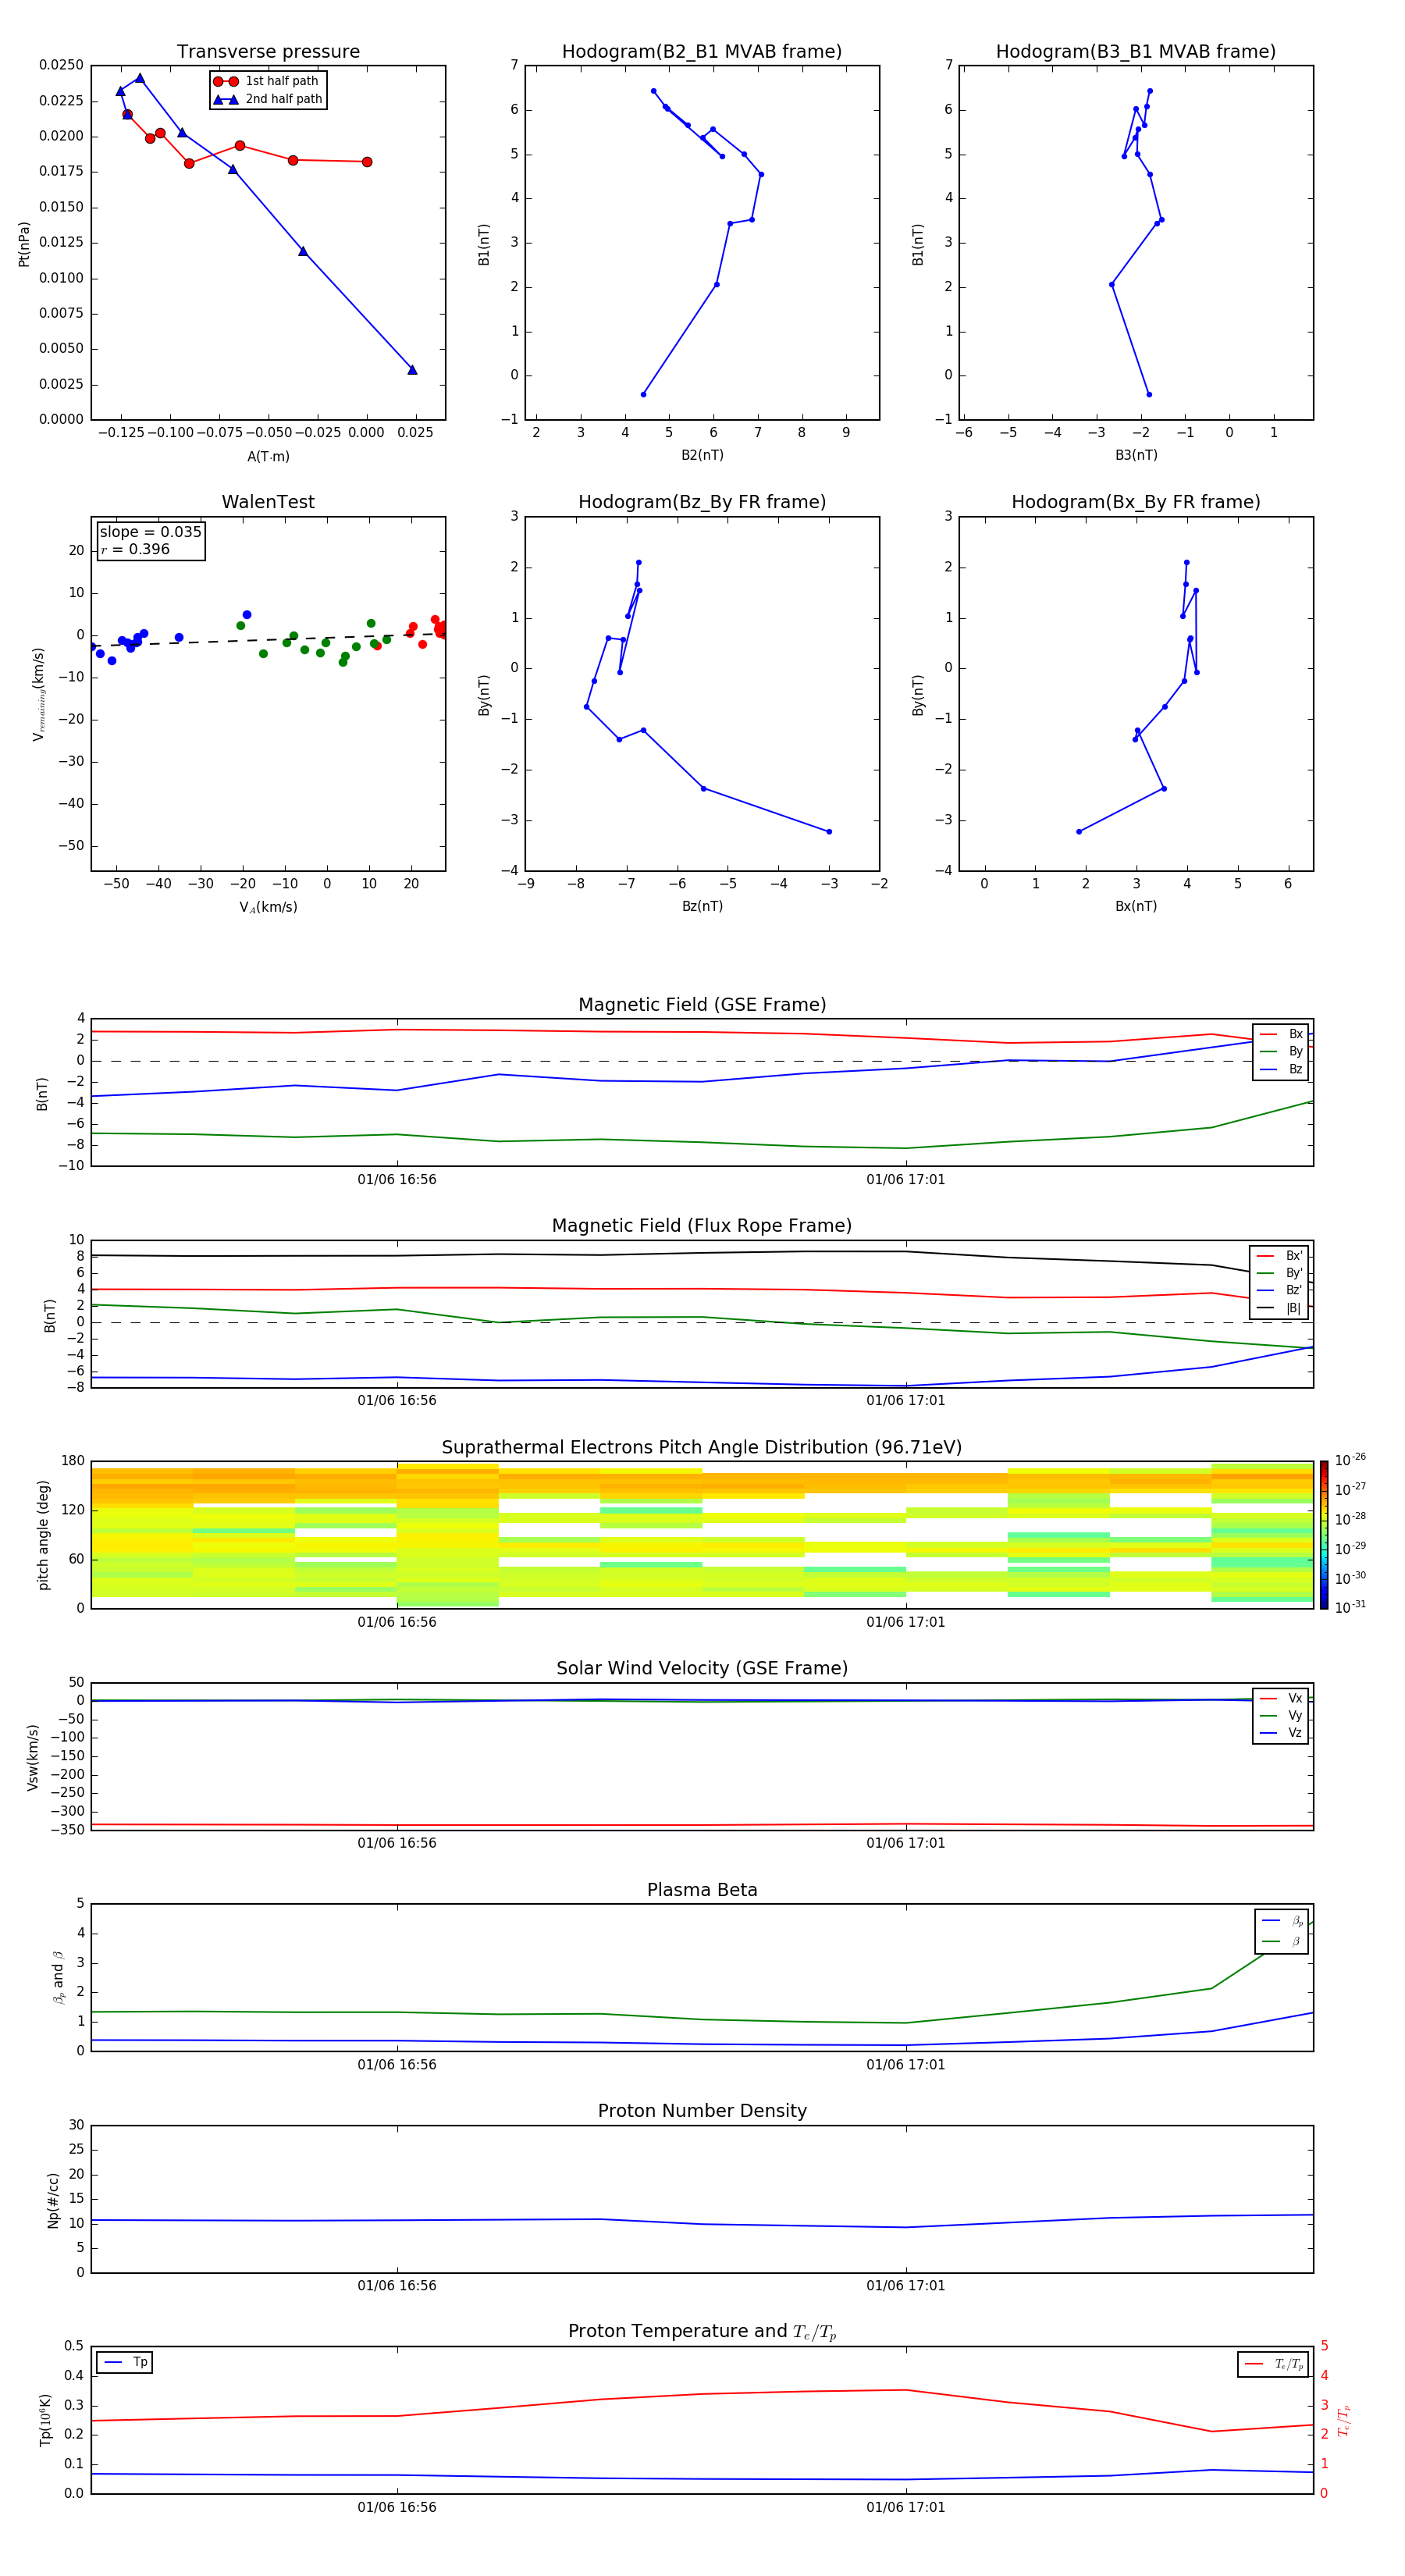Click the 'Magnetic Field (GSE Frame)' title
Viewport: 1405px width, 2576px height.
click(702, 1005)
